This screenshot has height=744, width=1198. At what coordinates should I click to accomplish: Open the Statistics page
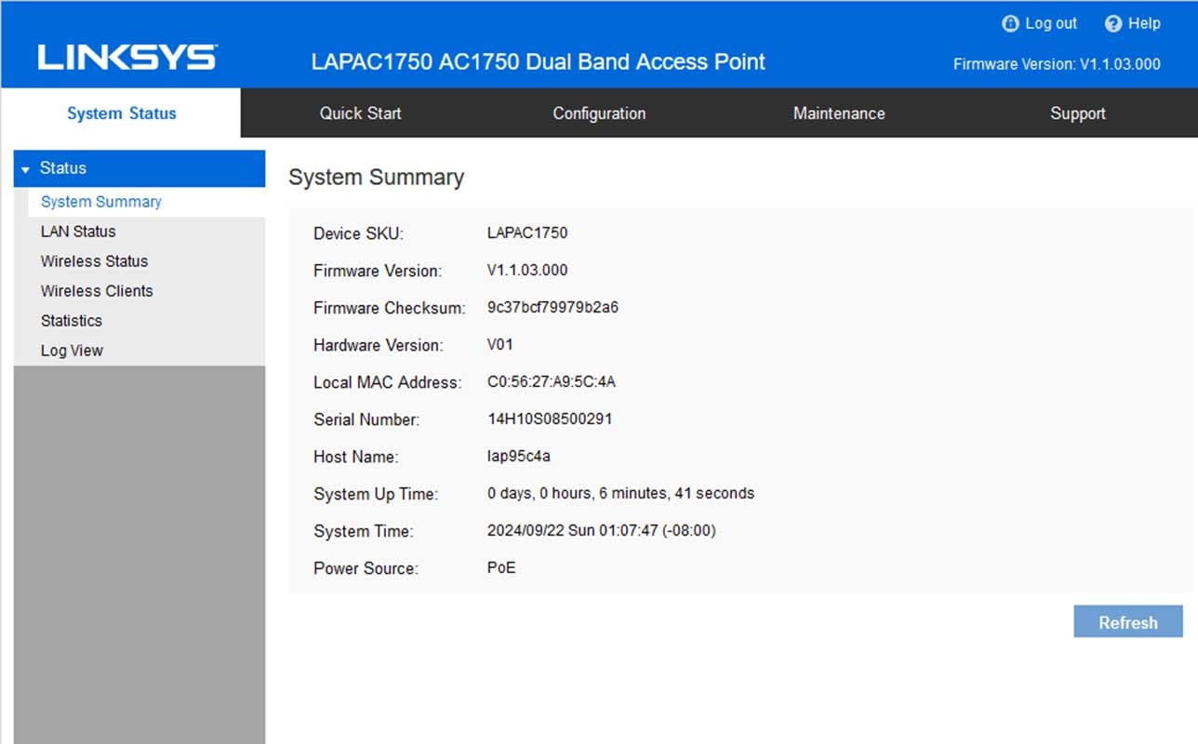[72, 321]
